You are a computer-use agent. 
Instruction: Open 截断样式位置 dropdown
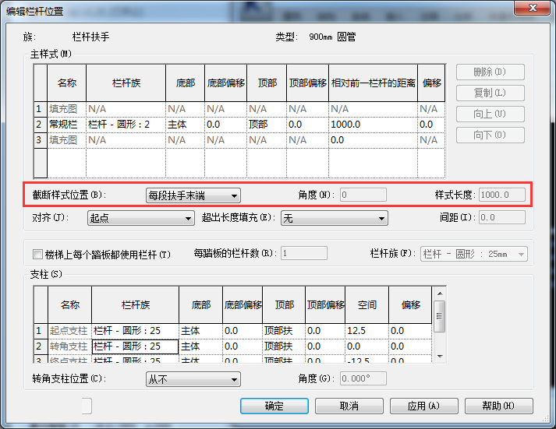pos(193,195)
